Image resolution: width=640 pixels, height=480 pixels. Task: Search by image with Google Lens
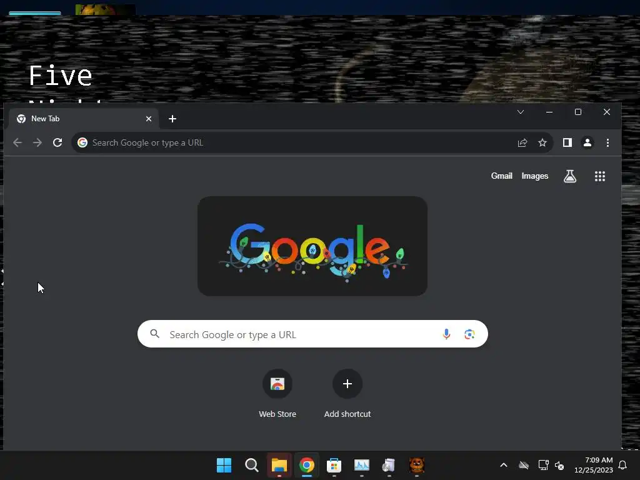pos(469,334)
